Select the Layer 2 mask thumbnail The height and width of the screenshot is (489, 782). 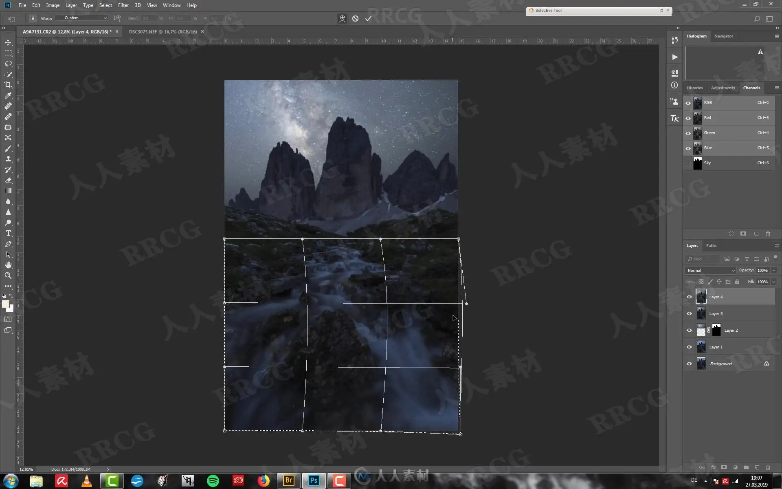(x=716, y=330)
